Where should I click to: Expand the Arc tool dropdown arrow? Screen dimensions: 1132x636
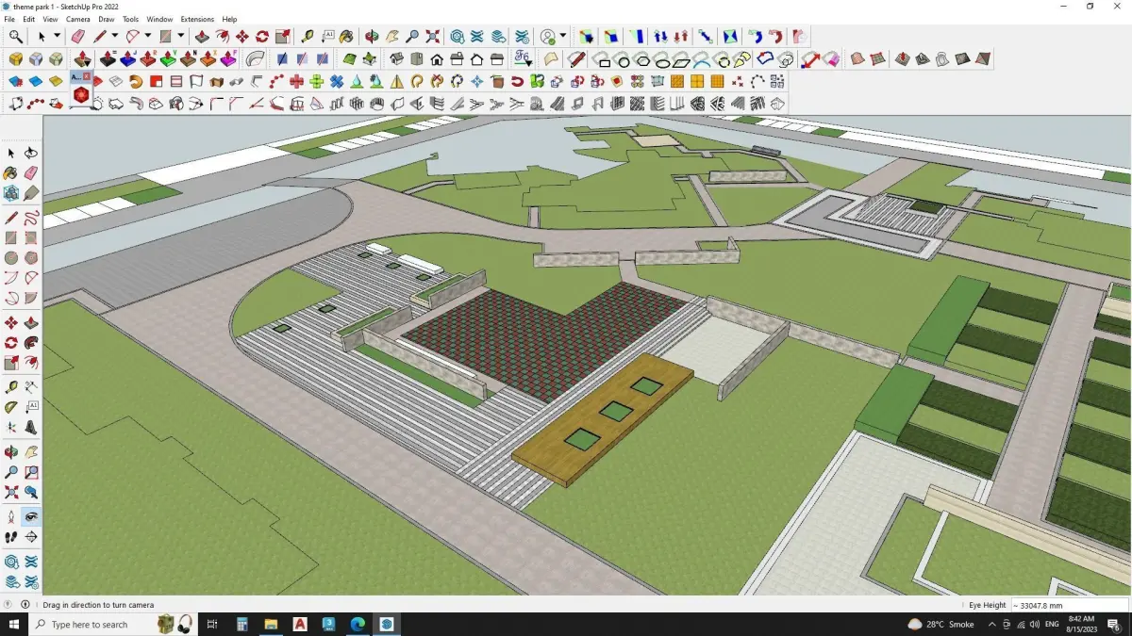[148, 37]
